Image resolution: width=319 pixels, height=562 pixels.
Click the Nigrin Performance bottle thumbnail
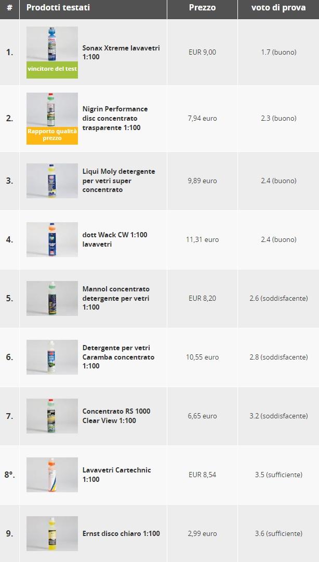52,110
